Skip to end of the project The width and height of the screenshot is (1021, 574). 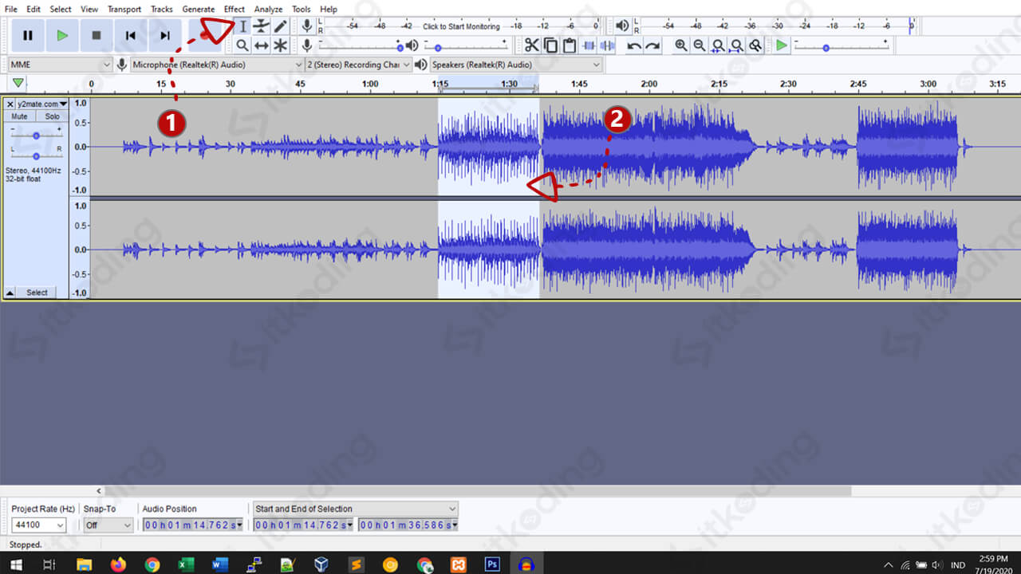[165, 35]
